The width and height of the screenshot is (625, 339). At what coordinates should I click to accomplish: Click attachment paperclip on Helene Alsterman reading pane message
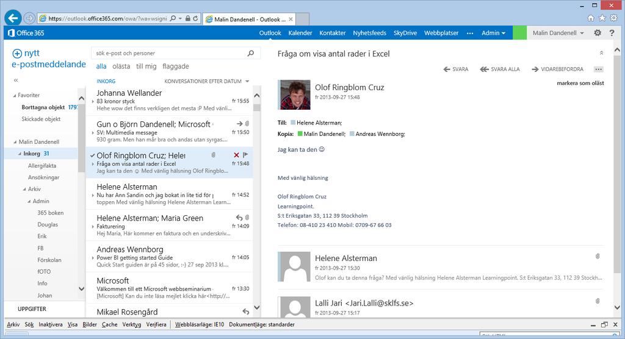point(598,256)
